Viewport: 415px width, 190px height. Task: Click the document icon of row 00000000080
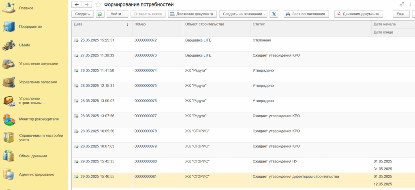tap(76, 162)
